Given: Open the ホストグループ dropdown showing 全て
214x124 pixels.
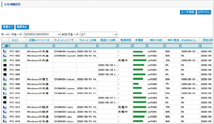Looking at the screenshot, I should pos(99,34).
